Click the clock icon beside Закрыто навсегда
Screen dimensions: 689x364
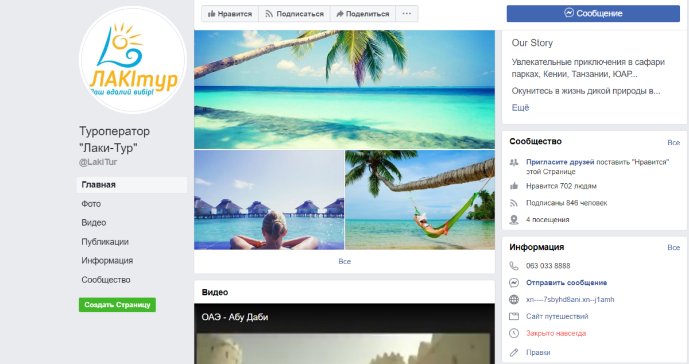point(514,333)
